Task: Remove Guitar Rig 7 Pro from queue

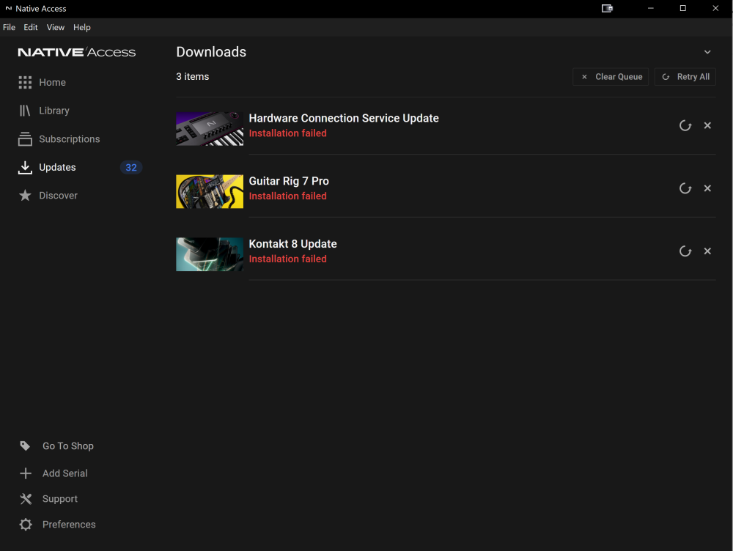Action: coord(707,188)
